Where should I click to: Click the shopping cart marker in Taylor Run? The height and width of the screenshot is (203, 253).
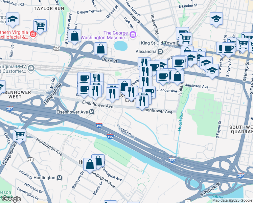click(40, 27)
